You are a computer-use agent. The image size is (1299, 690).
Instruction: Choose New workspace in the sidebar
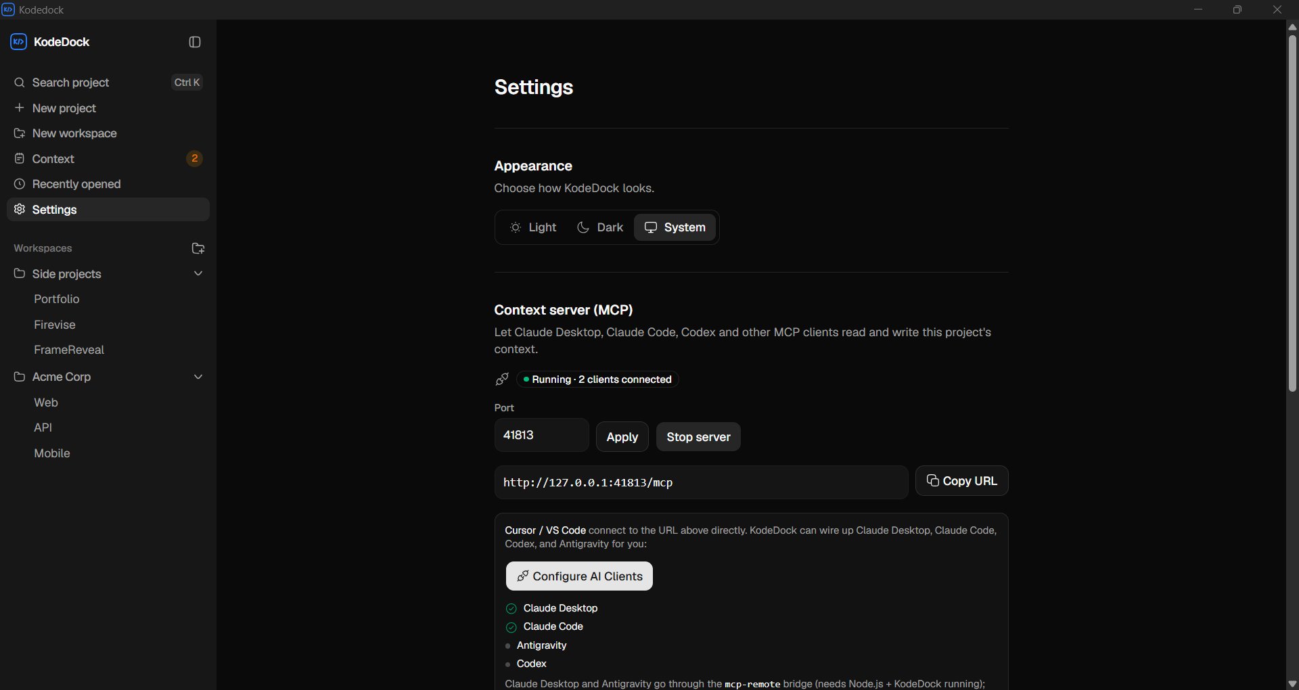[x=108, y=133]
